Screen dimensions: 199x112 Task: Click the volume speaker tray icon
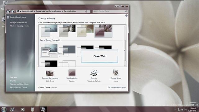186,110
